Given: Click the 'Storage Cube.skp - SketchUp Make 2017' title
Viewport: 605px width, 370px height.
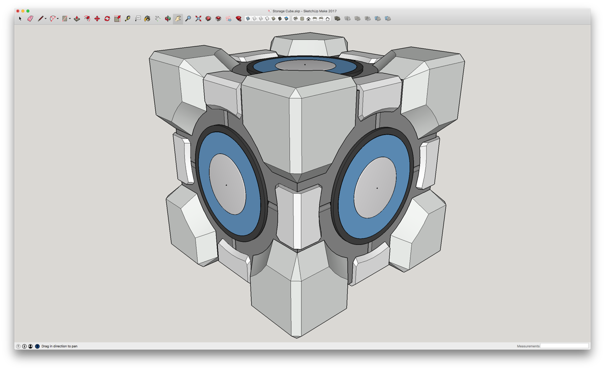Looking at the screenshot, I should click(x=305, y=11).
